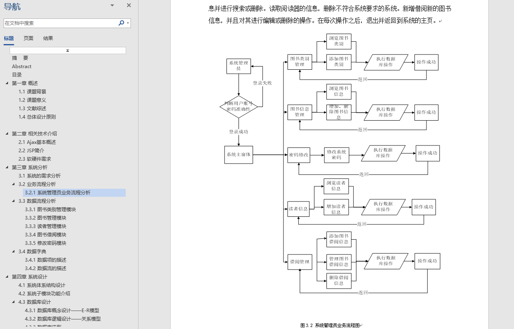This screenshot has width=514, height=329.
Task: Jump to 目录 heading
Action: [x=17, y=75]
